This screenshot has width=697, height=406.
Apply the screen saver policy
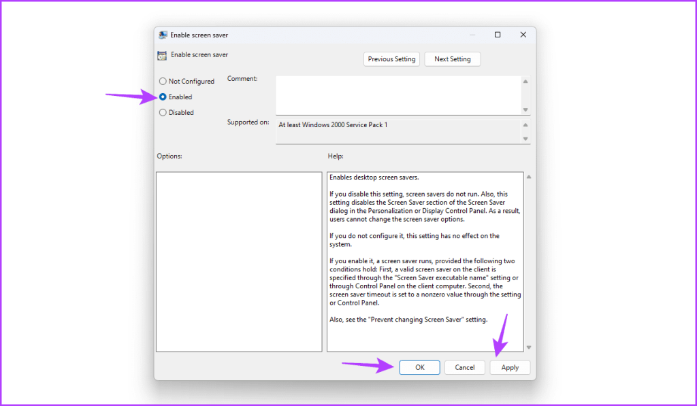[510, 367]
